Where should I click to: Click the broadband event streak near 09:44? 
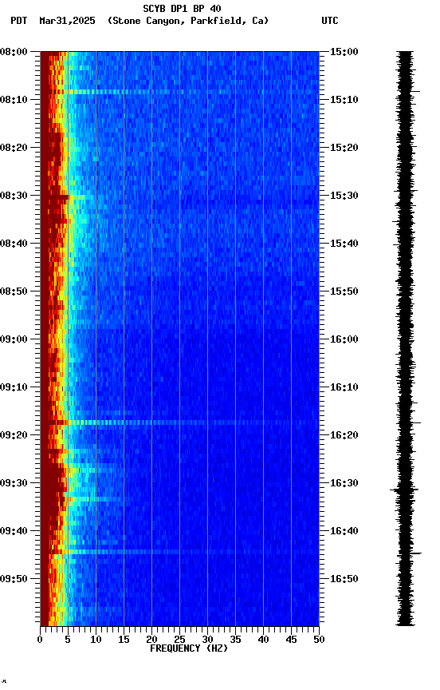pyautogui.click(x=179, y=552)
